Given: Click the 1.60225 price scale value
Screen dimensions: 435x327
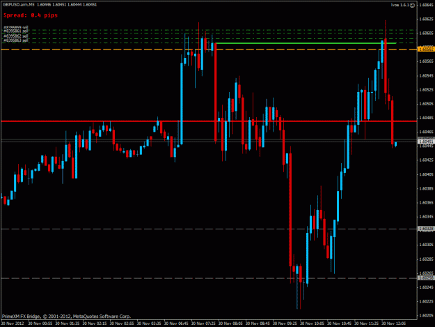Looking at the screenshot, I should (x=426, y=301).
